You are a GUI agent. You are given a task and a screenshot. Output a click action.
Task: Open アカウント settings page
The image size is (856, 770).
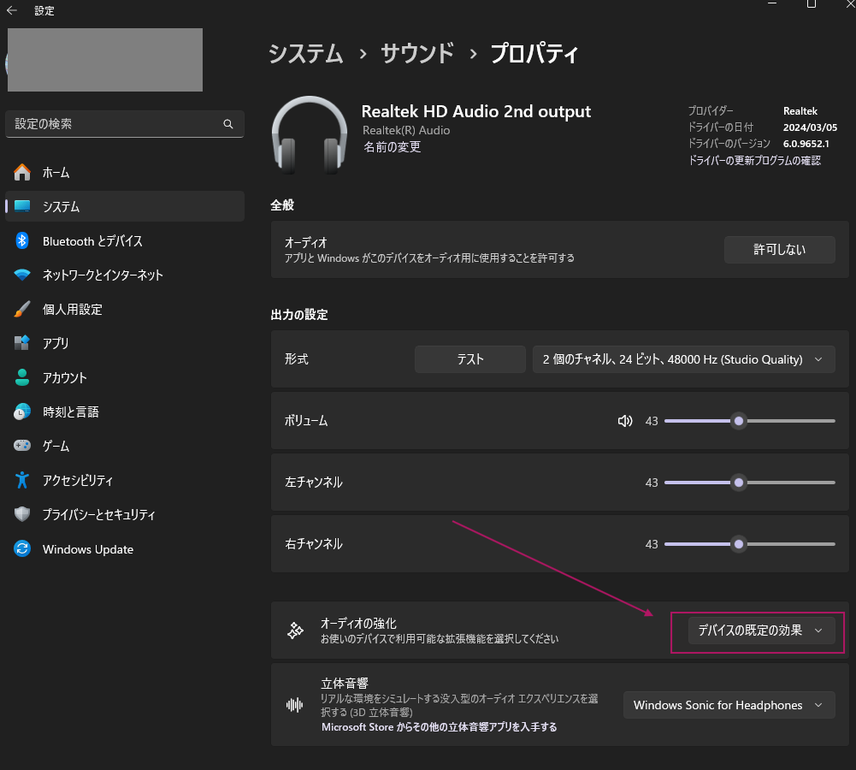[x=125, y=377]
